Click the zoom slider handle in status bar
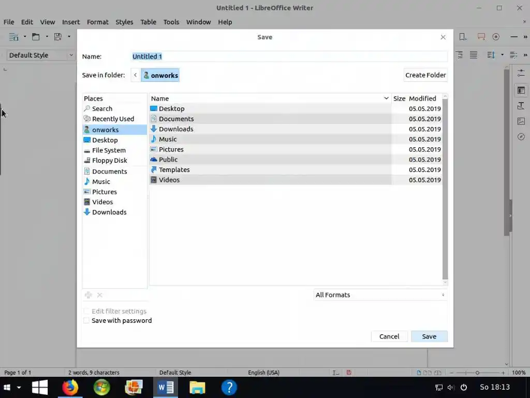Image resolution: width=530 pixels, height=398 pixels. click(477, 373)
